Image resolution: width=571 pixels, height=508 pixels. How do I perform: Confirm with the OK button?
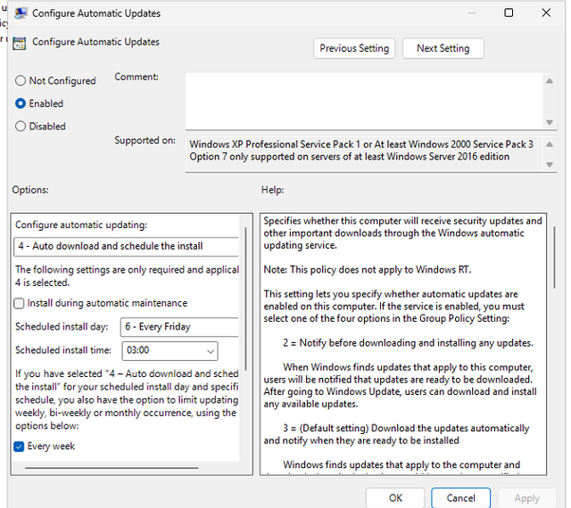pos(395,498)
